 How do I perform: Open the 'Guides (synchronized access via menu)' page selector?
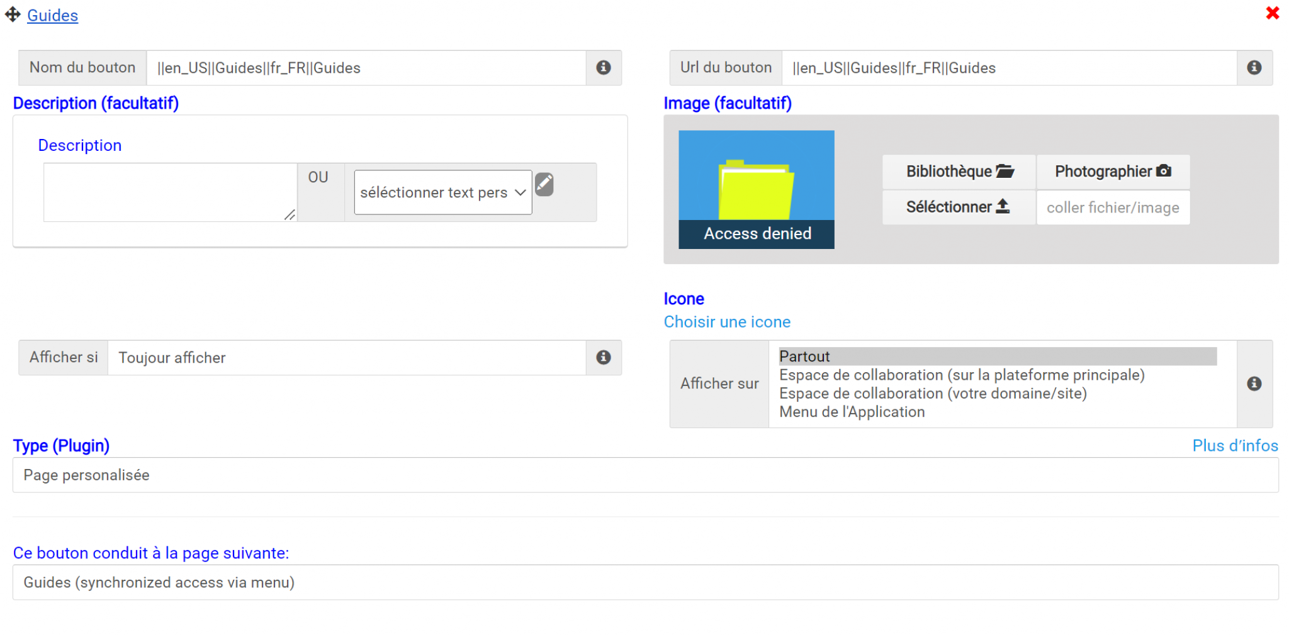coord(646,582)
